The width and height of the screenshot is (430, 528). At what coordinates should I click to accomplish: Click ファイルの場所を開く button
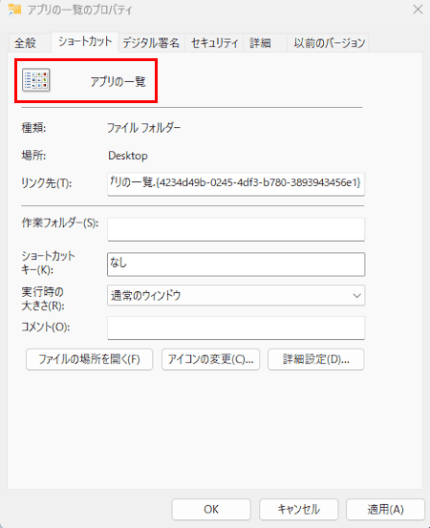coord(89,359)
